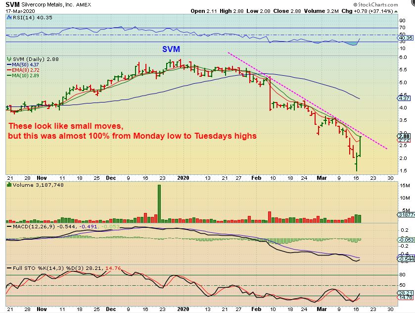Click the 'Low 2.08' value
Screen dimensions: 415x313
coord(258,11)
